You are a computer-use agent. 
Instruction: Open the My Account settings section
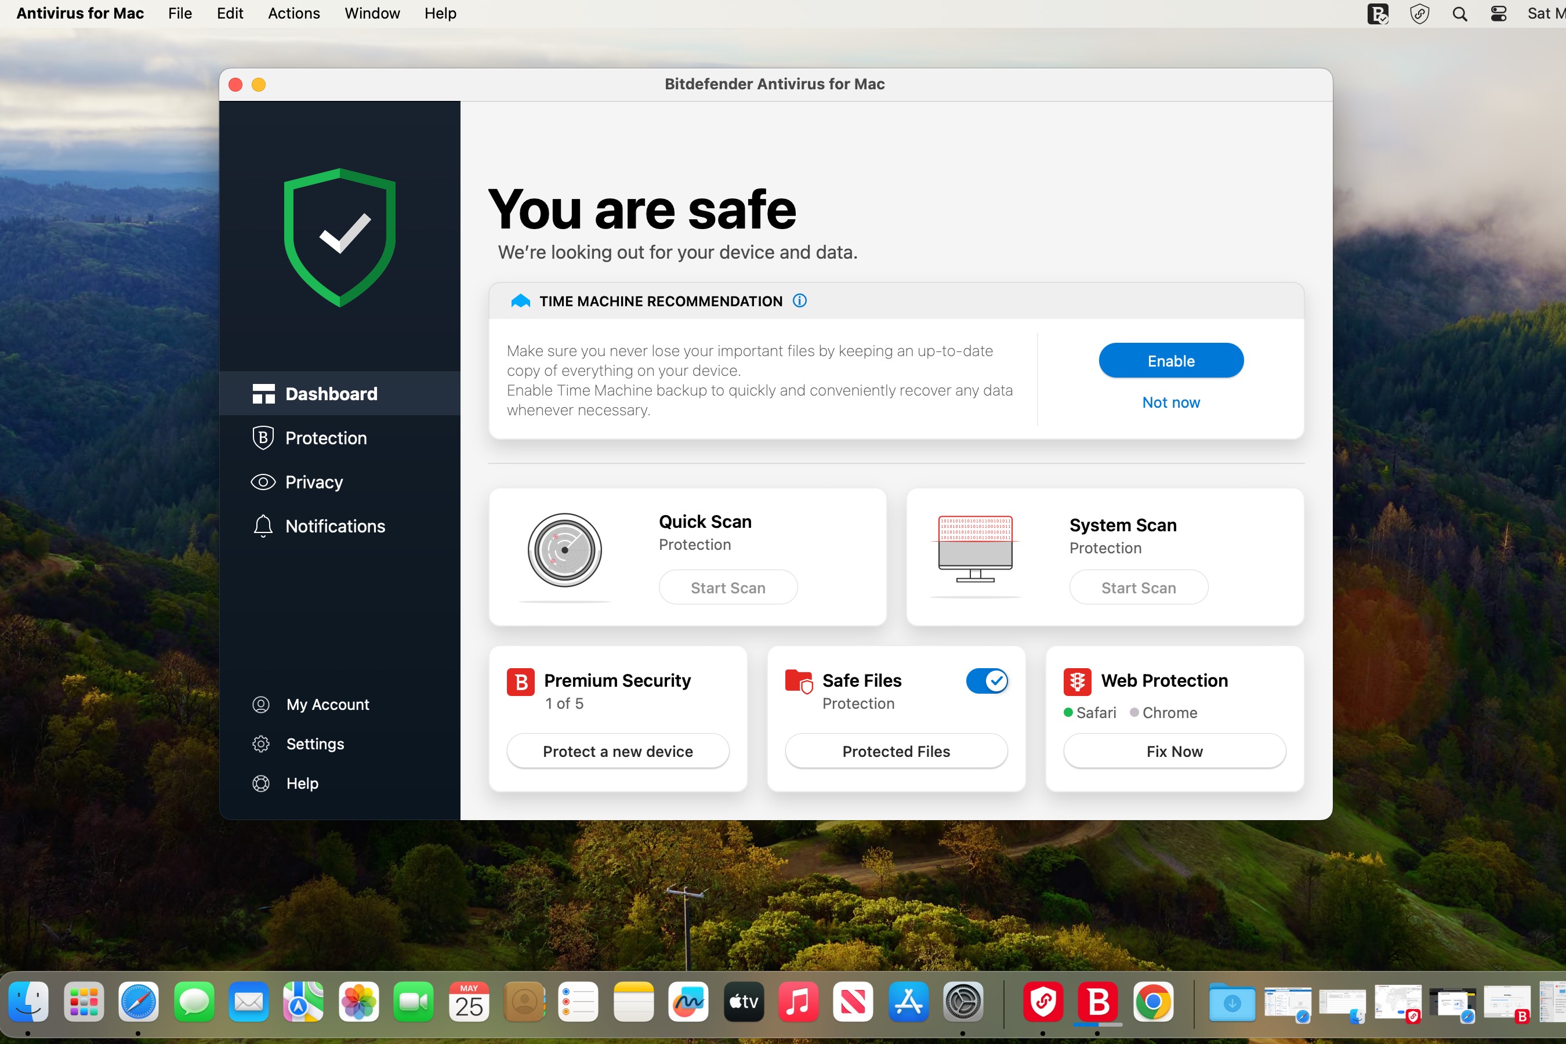point(328,702)
